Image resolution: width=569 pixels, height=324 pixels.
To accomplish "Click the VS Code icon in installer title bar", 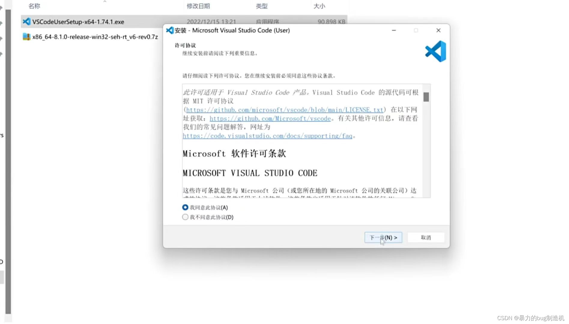I will (x=170, y=30).
